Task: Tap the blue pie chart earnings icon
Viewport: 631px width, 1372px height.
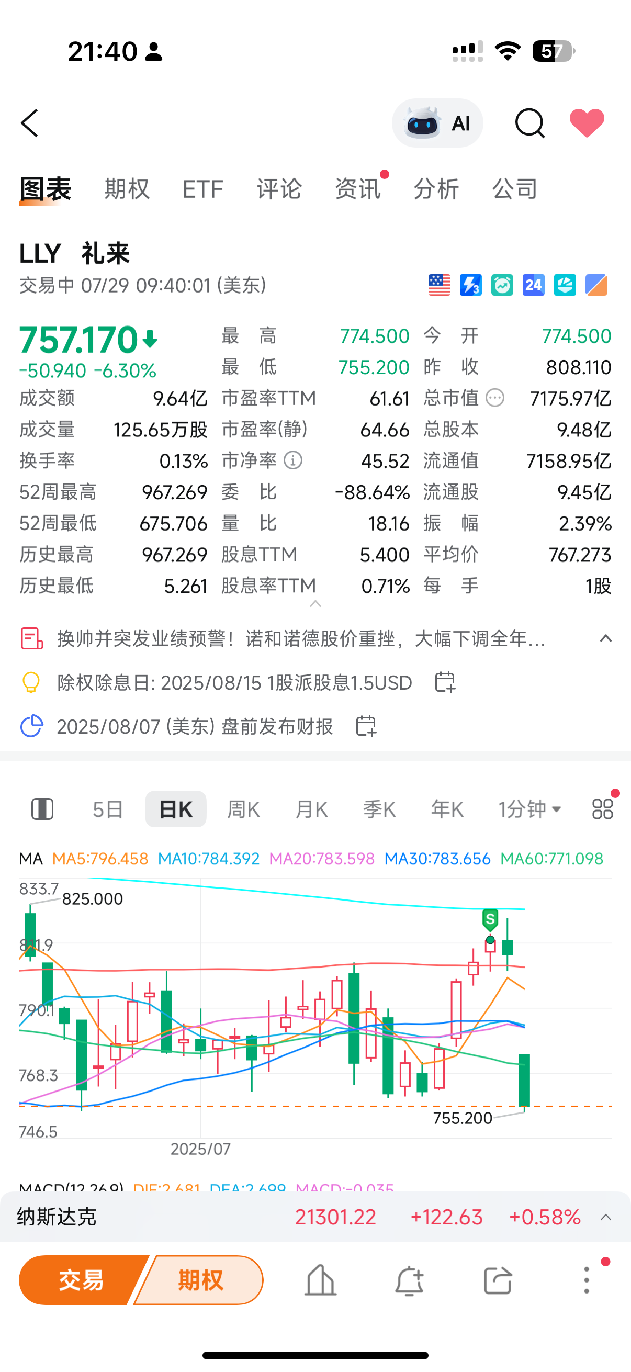Action: pos(31,726)
